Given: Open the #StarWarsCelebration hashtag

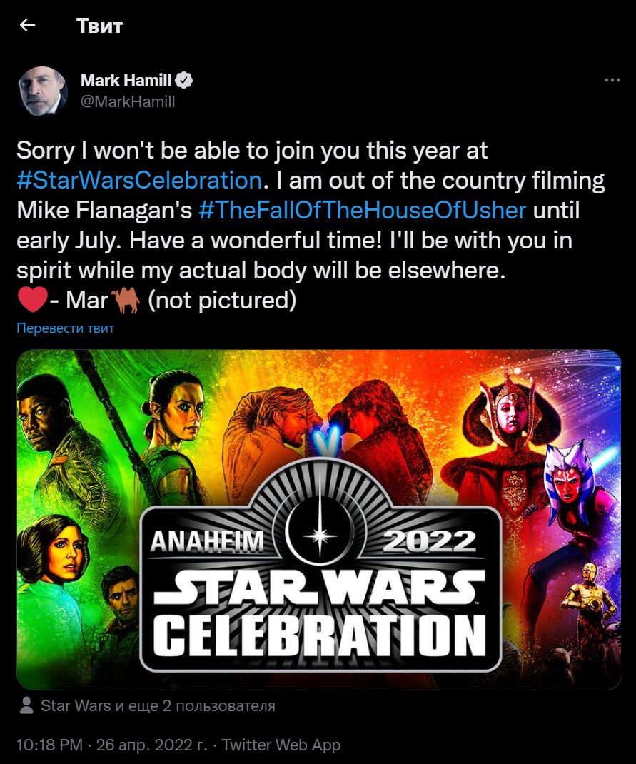Looking at the screenshot, I should (139, 180).
